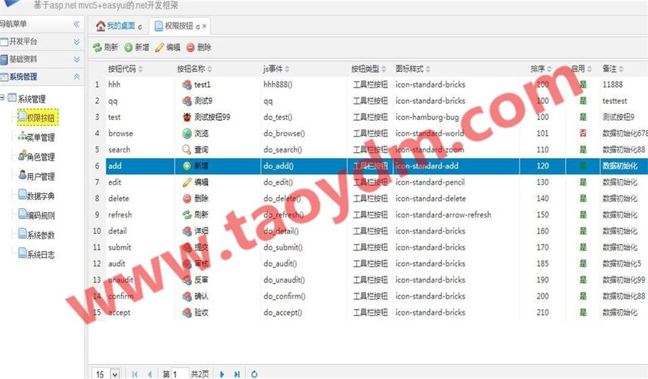Image resolution: width=648 pixels, height=379 pixels.
Task: Go to the first page
Action: click(x=135, y=374)
